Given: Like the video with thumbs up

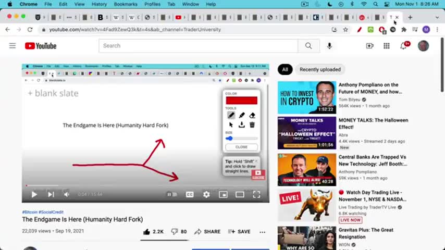Looking at the screenshot, I should [153, 232].
